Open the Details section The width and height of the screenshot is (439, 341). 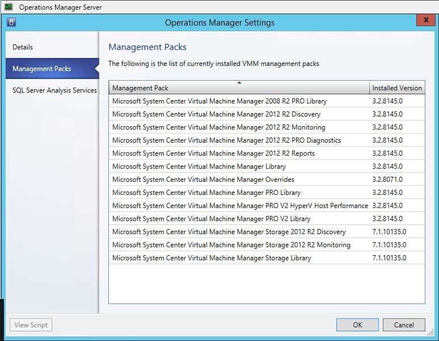point(52,47)
